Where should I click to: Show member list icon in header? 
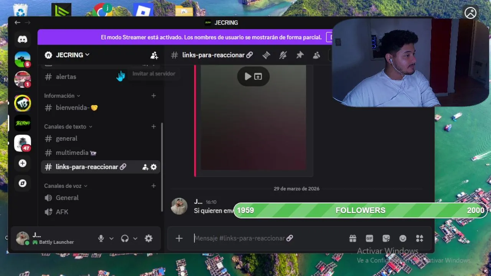(316, 55)
